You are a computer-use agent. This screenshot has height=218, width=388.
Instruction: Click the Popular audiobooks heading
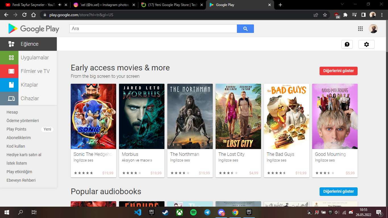[x=106, y=191]
